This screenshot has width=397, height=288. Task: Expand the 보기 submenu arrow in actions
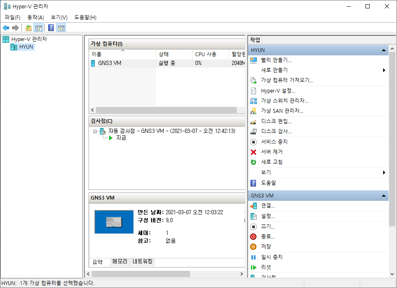click(x=384, y=172)
